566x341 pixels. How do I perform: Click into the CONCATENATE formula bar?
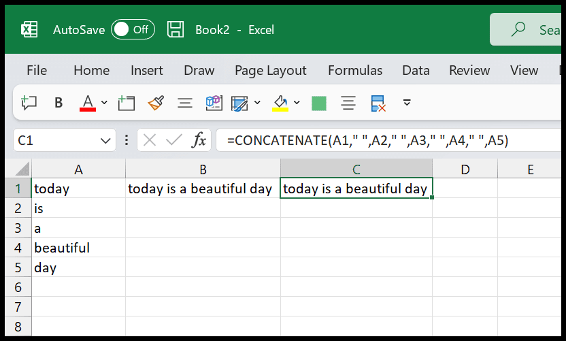(x=388, y=140)
